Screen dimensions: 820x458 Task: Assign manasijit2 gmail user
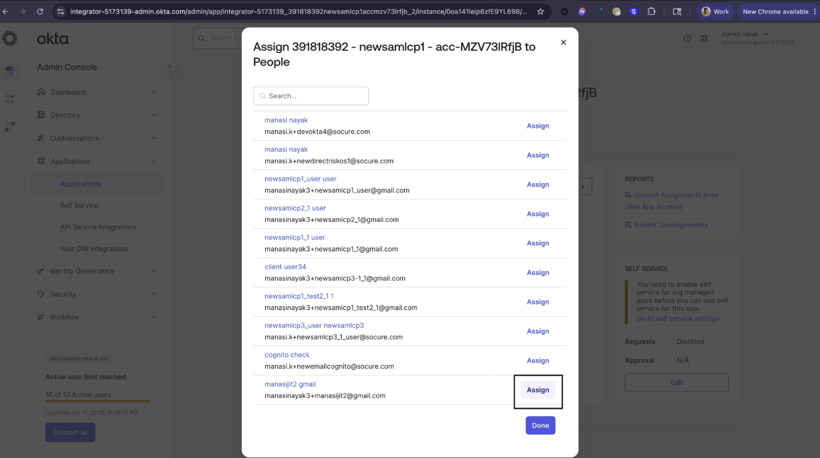tap(538, 390)
